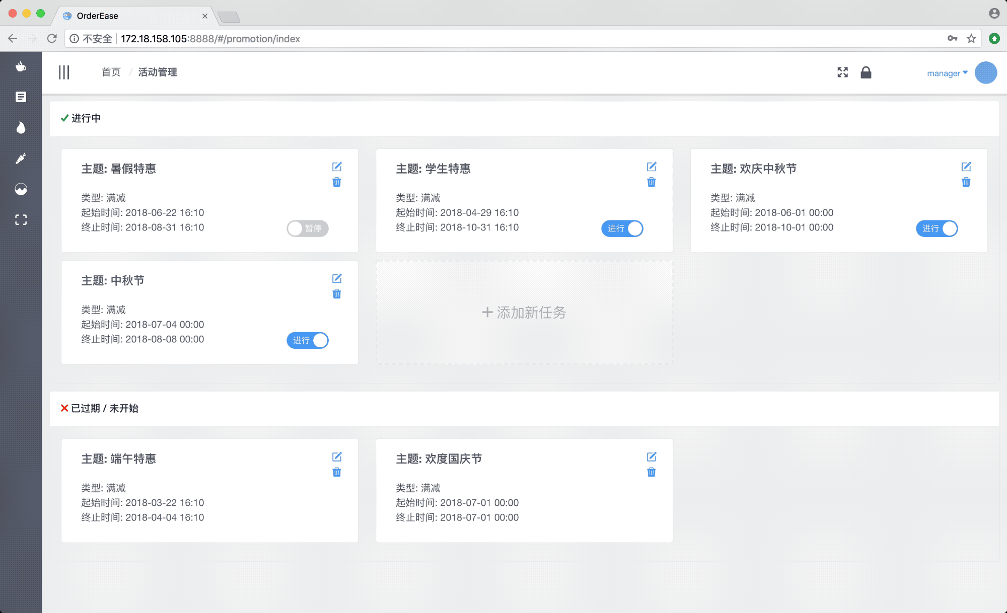This screenshot has width=1007, height=613.
Task: Click the fullscreen expand icon
Action: pyautogui.click(x=842, y=72)
